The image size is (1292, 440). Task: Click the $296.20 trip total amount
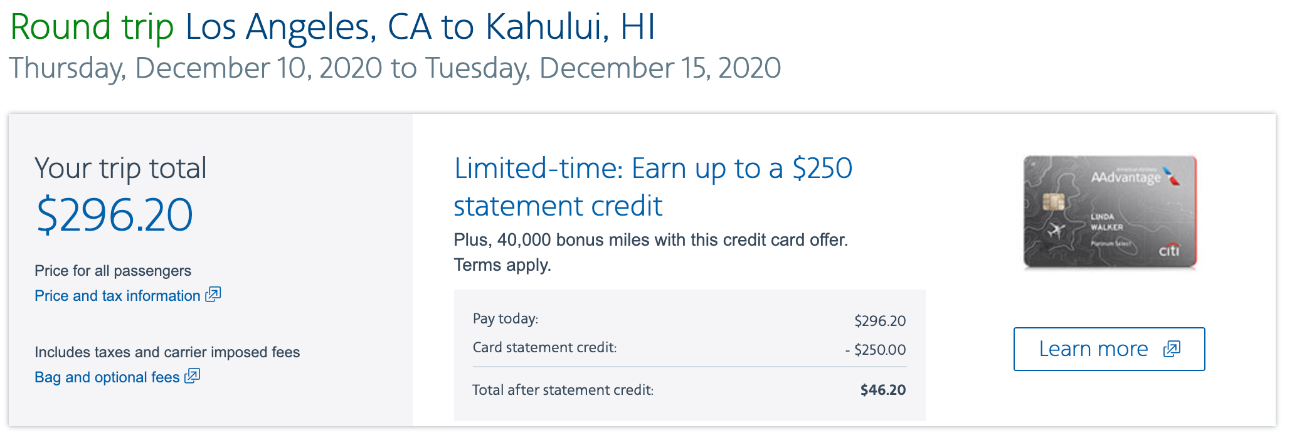tap(115, 215)
